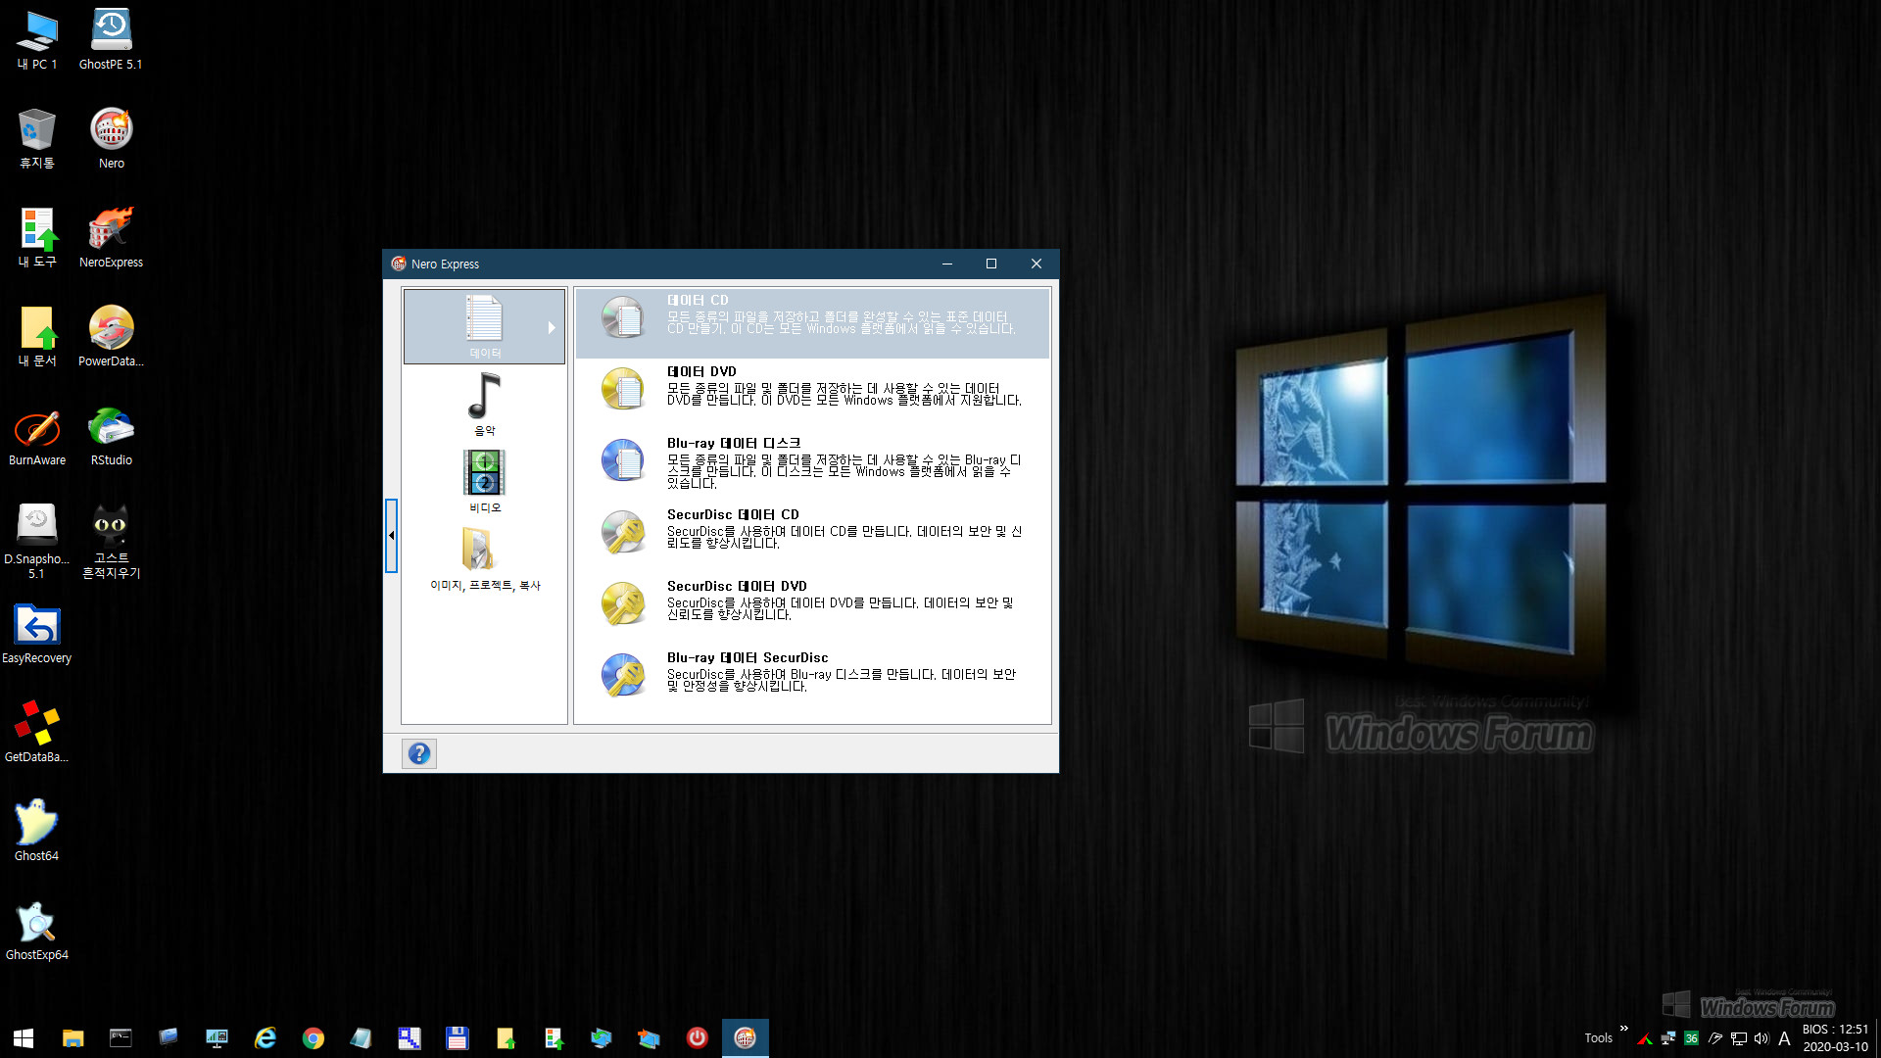Collapse the left side panel handle

[391, 535]
